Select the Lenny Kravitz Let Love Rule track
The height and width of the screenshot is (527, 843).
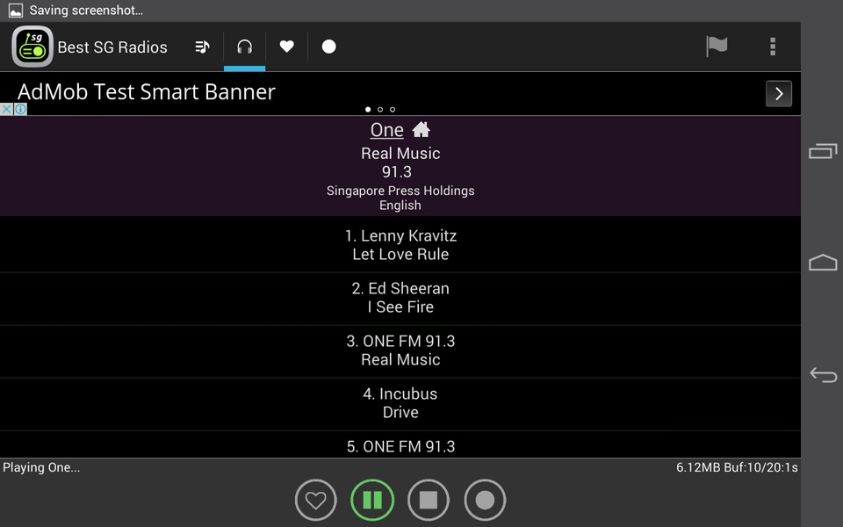[400, 245]
